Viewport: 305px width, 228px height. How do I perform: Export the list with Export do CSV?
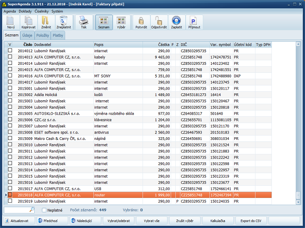251,221
